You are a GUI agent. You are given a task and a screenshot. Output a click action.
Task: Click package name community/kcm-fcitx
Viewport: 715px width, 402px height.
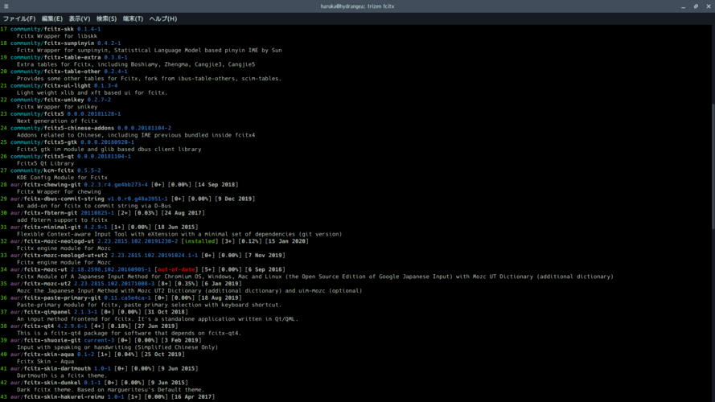coord(42,170)
